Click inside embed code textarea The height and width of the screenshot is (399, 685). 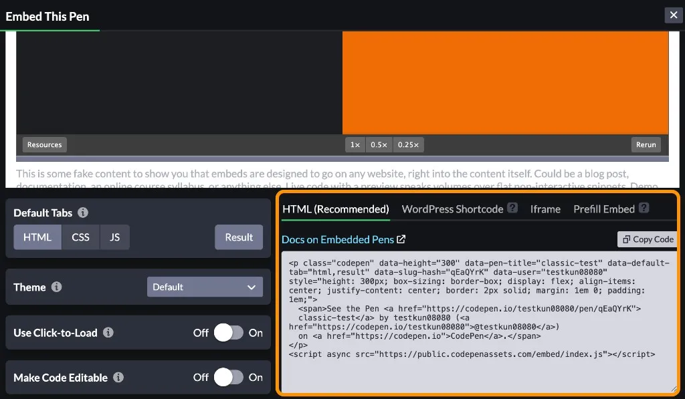479,322
